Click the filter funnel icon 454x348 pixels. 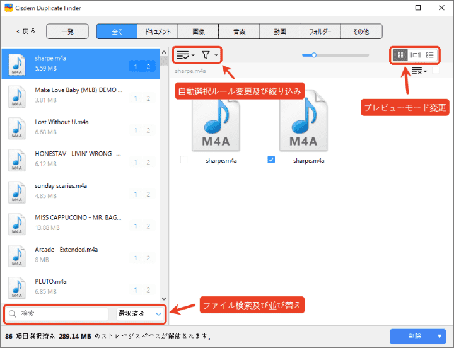[206, 55]
